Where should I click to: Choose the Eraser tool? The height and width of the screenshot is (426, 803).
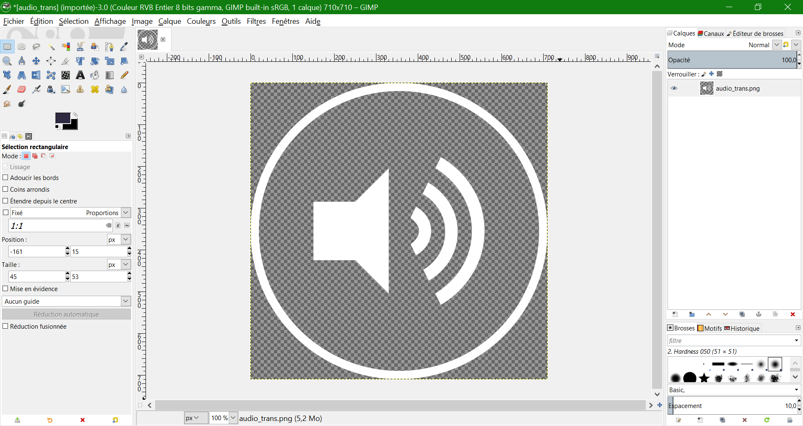pos(22,89)
